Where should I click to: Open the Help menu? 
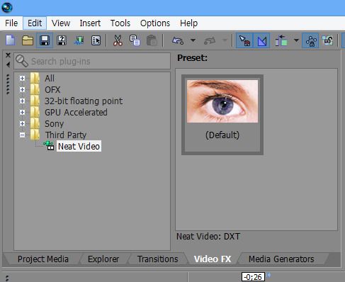189,23
